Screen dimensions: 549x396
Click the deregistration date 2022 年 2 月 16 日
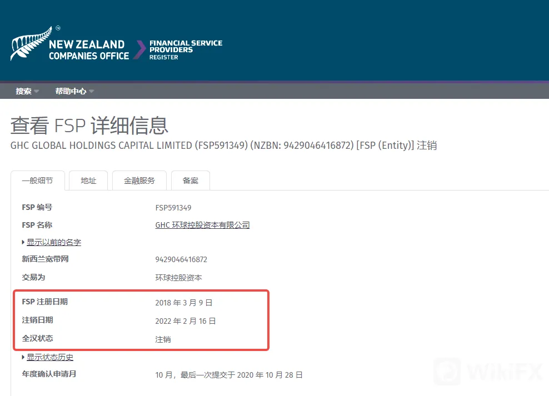186,321
